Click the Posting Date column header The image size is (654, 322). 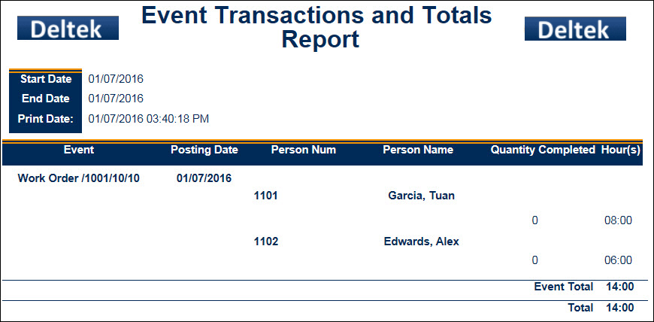click(x=204, y=150)
